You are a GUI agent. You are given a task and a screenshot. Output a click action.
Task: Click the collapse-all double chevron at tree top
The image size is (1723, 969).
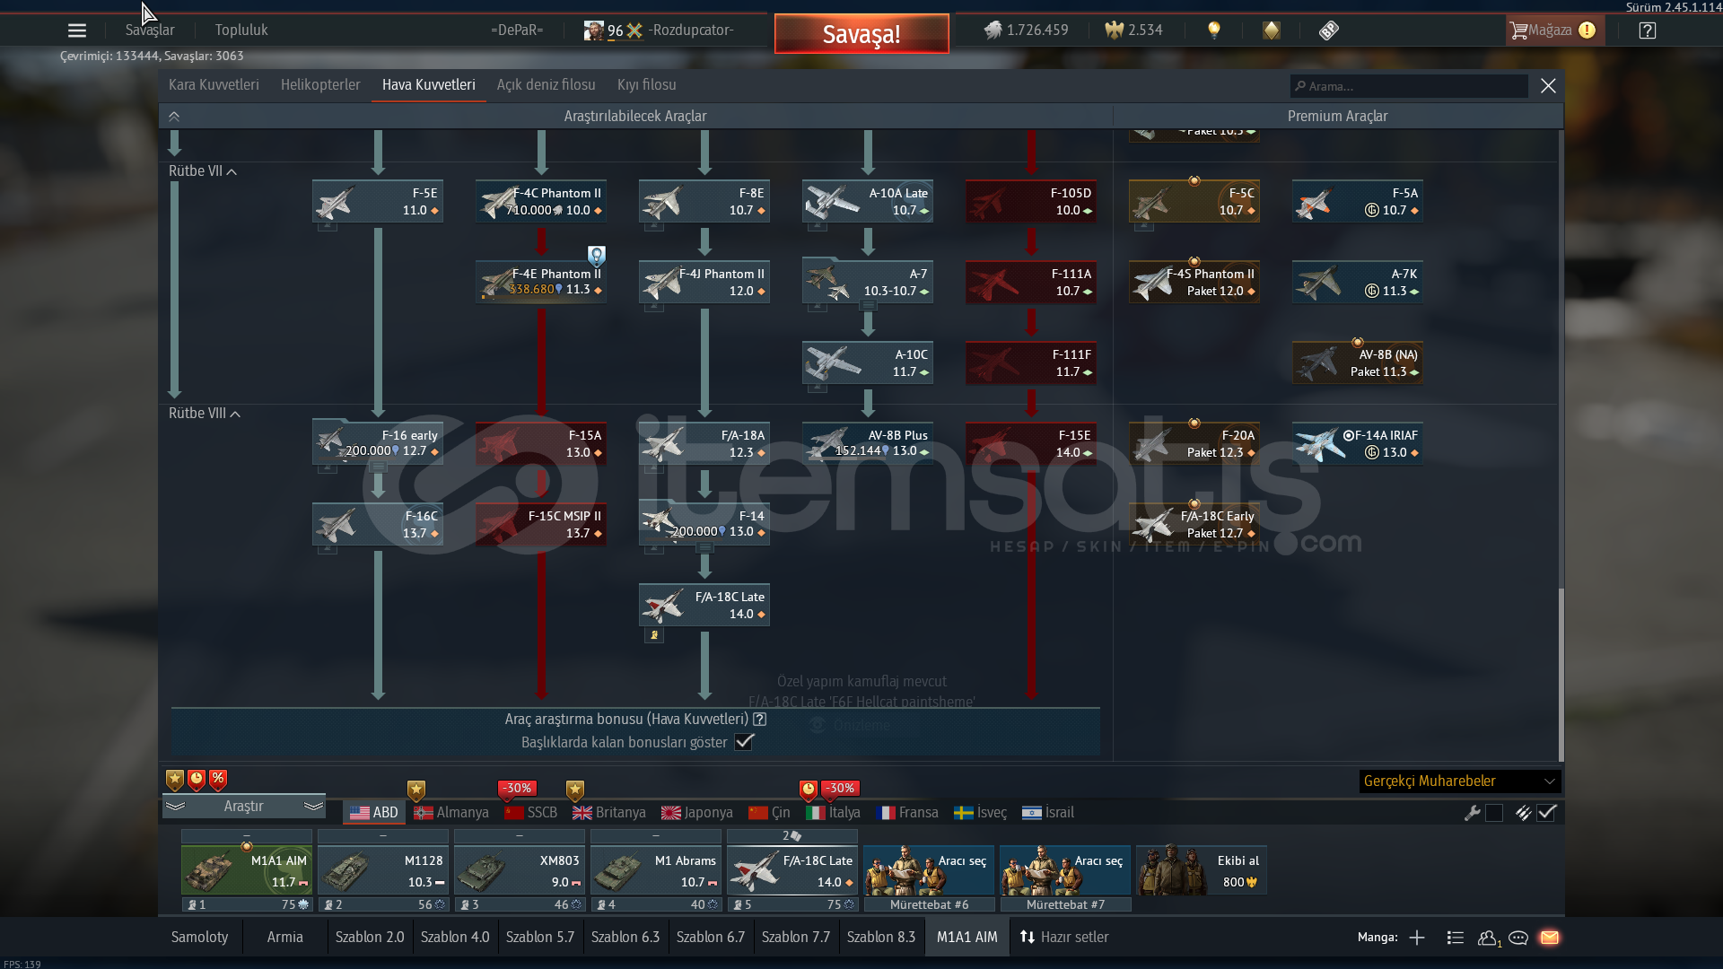point(174,116)
